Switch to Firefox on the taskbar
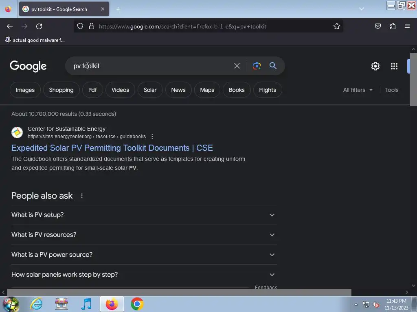This screenshot has width=417, height=312. click(x=112, y=304)
